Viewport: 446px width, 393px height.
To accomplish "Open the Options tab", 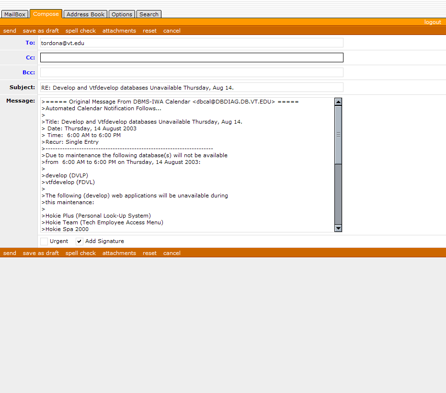I will click(x=122, y=14).
